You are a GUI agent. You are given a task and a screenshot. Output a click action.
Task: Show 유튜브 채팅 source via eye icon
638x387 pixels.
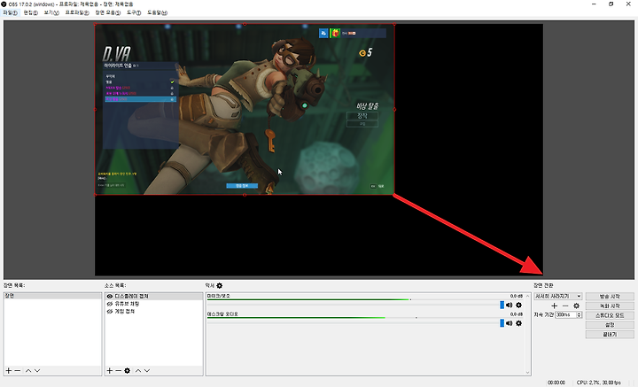tap(110, 304)
